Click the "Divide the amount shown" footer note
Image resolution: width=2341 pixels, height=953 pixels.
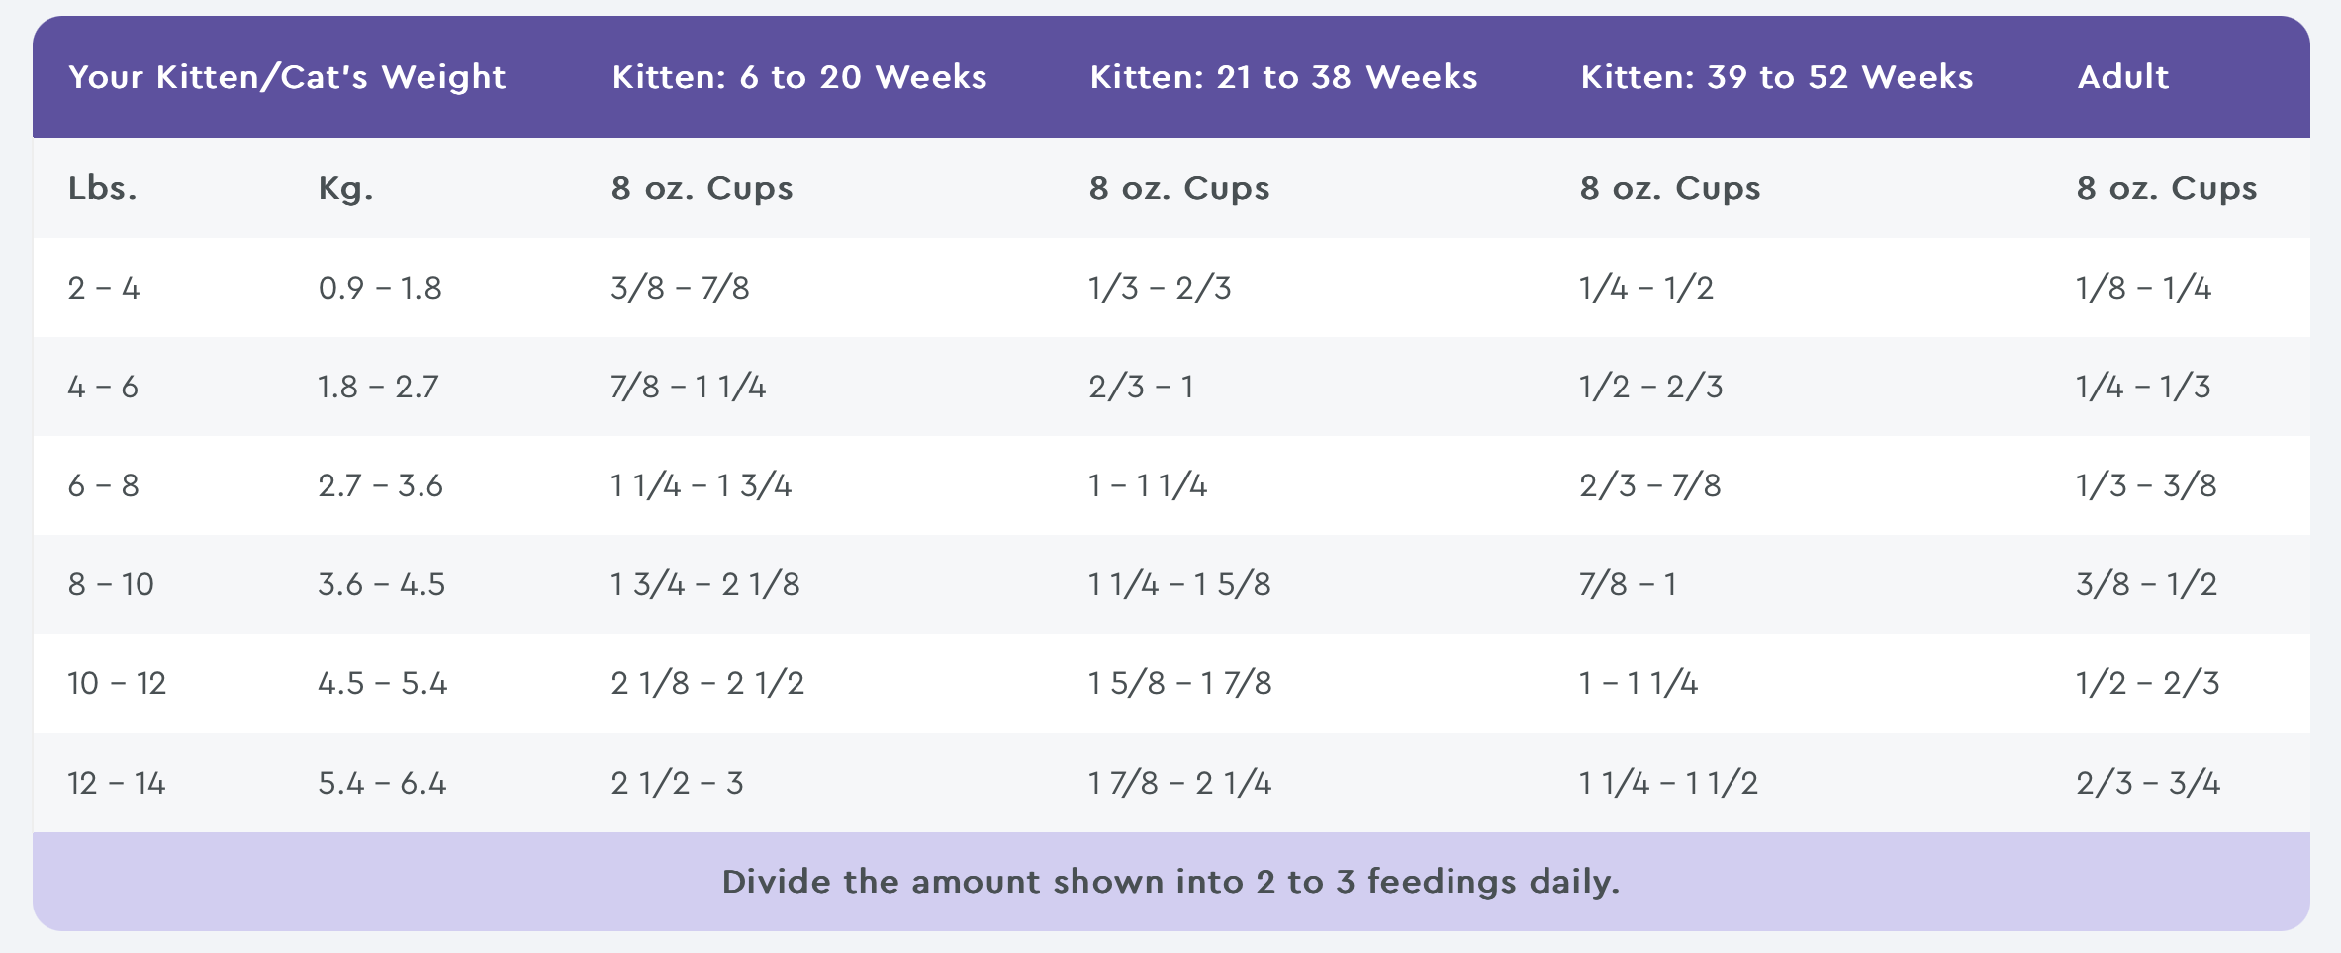1170,881
